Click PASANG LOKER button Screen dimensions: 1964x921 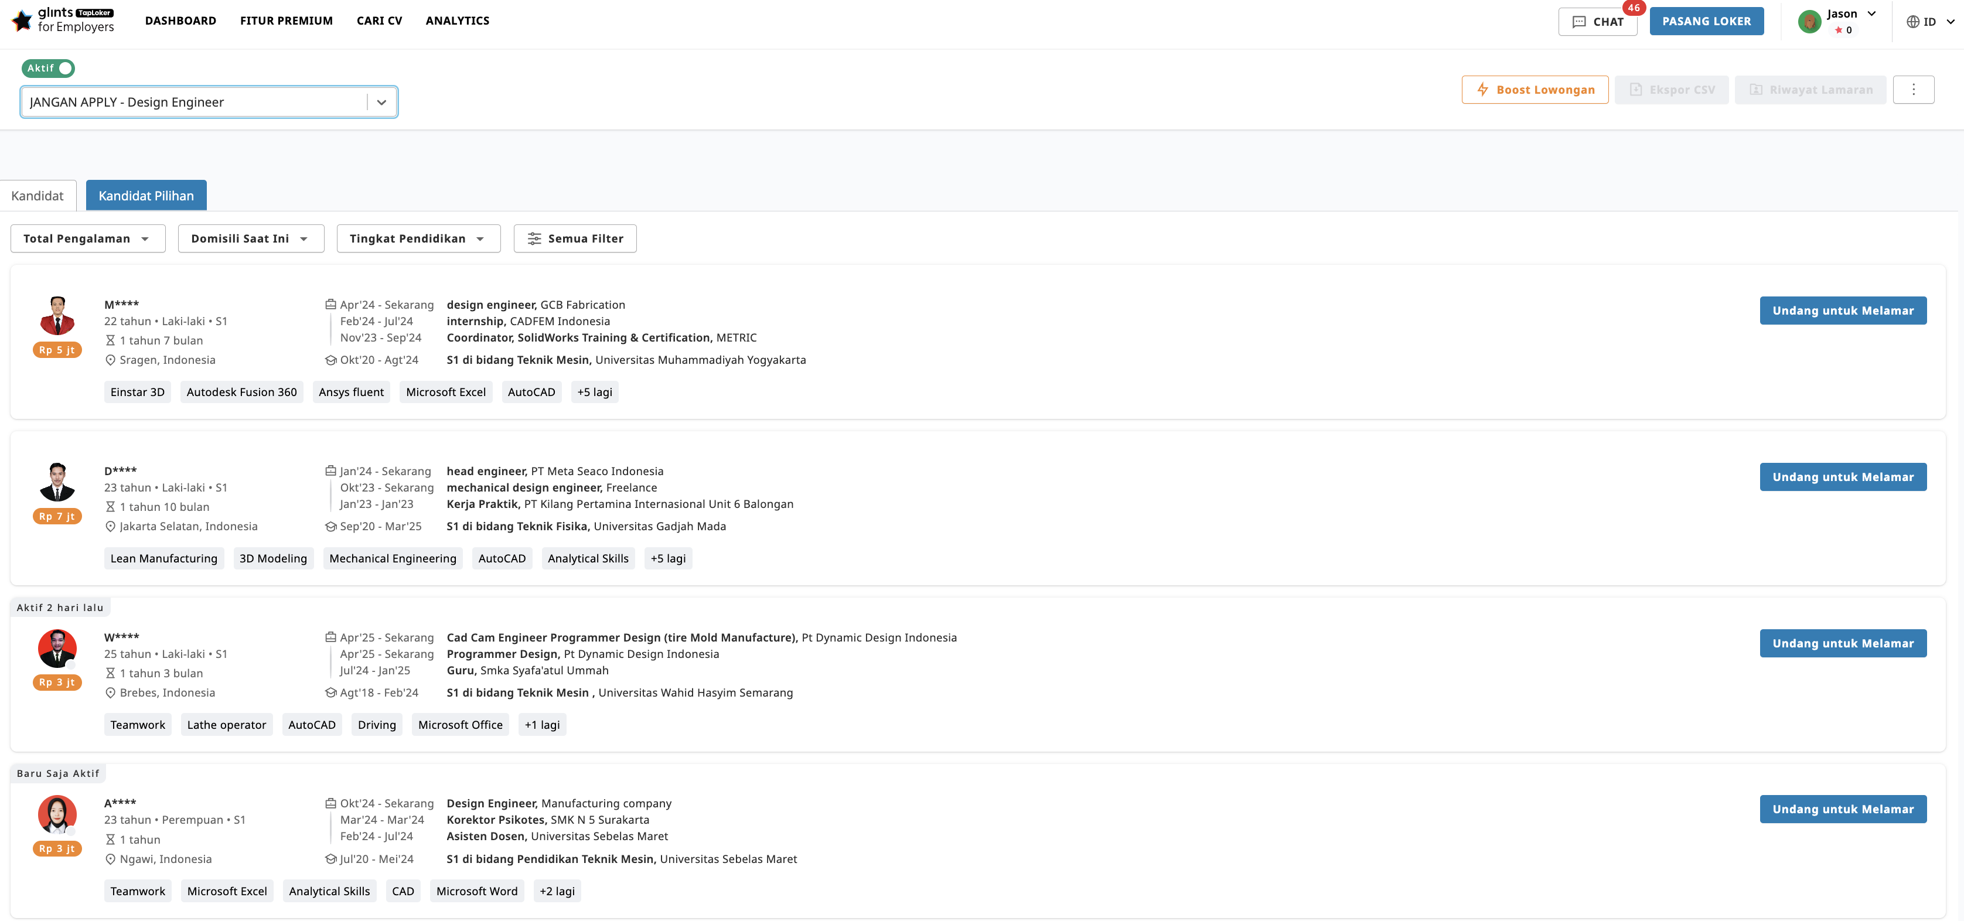click(x=1706, y=21)
